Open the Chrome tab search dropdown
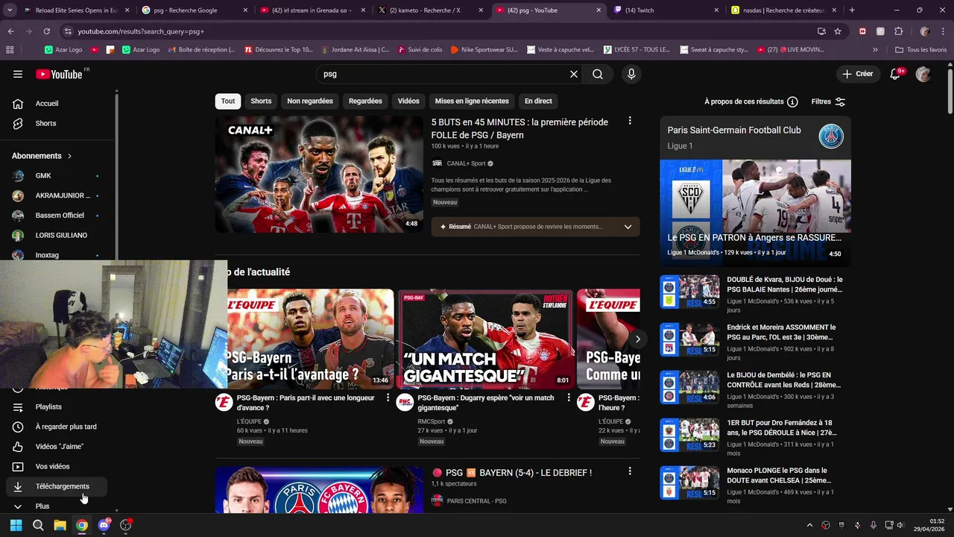Screen dimensions: 954x537 click(8, 10)
